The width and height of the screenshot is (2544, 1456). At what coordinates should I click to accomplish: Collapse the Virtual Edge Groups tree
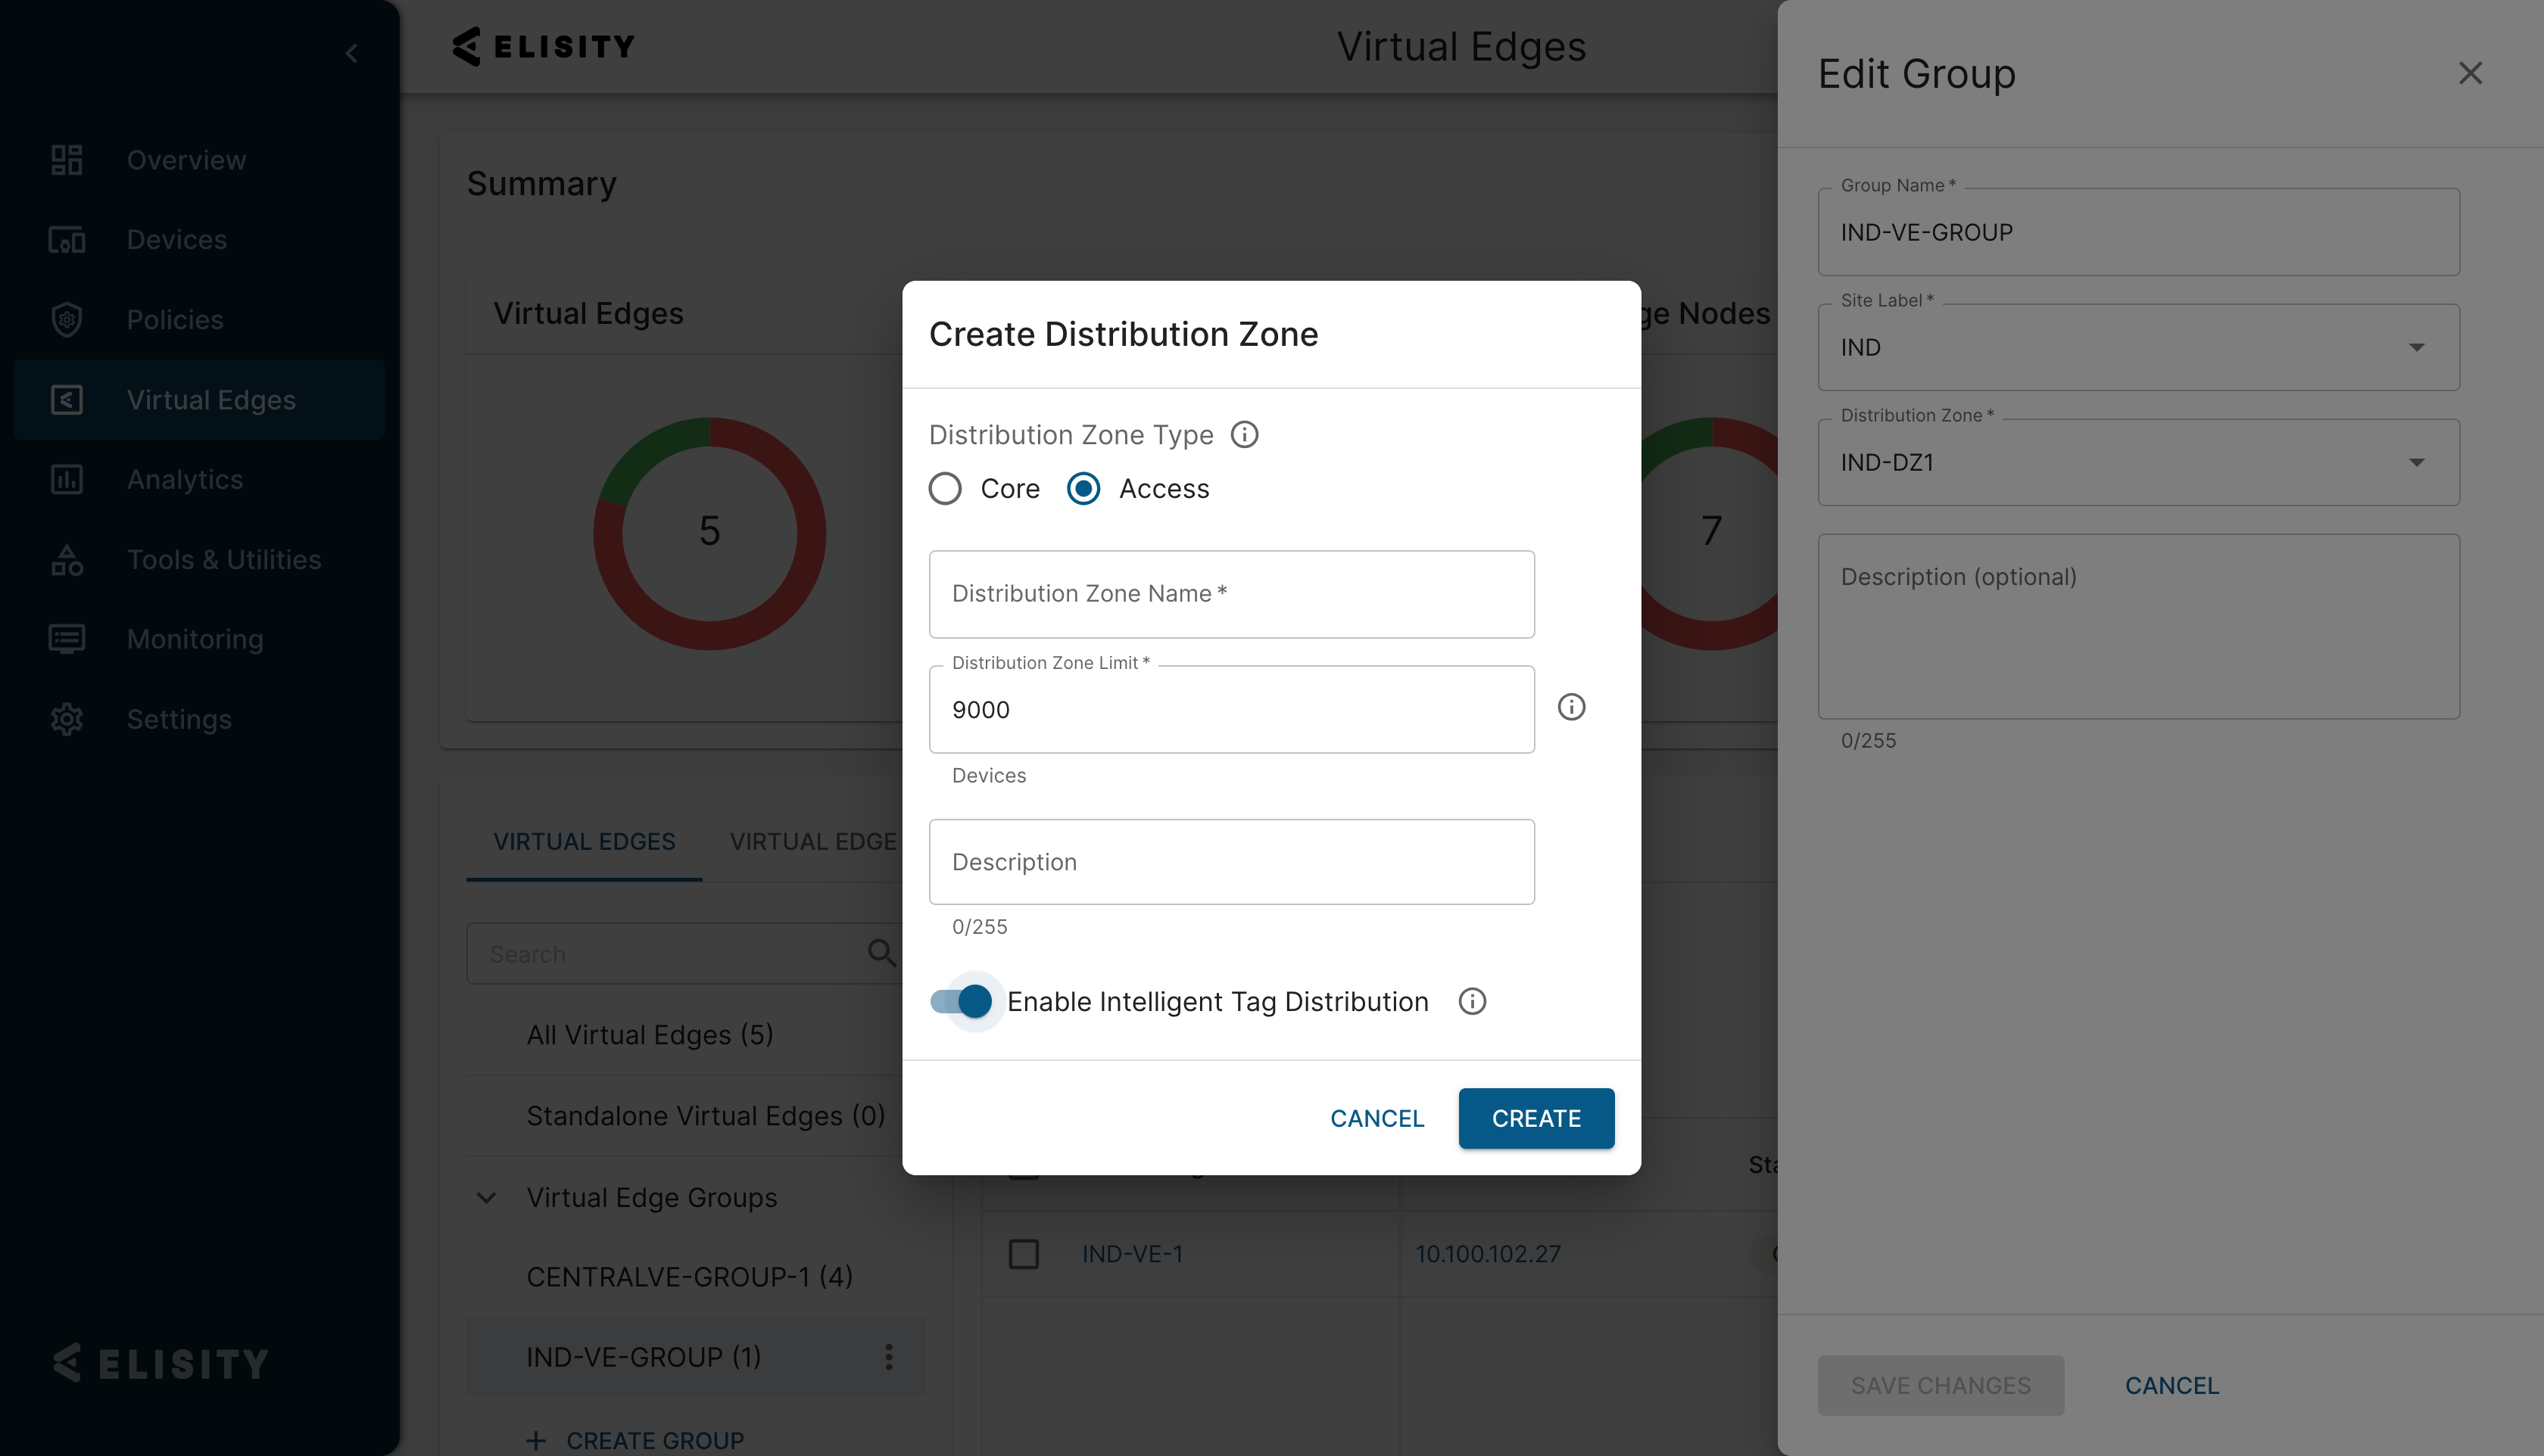(486, 1197)
